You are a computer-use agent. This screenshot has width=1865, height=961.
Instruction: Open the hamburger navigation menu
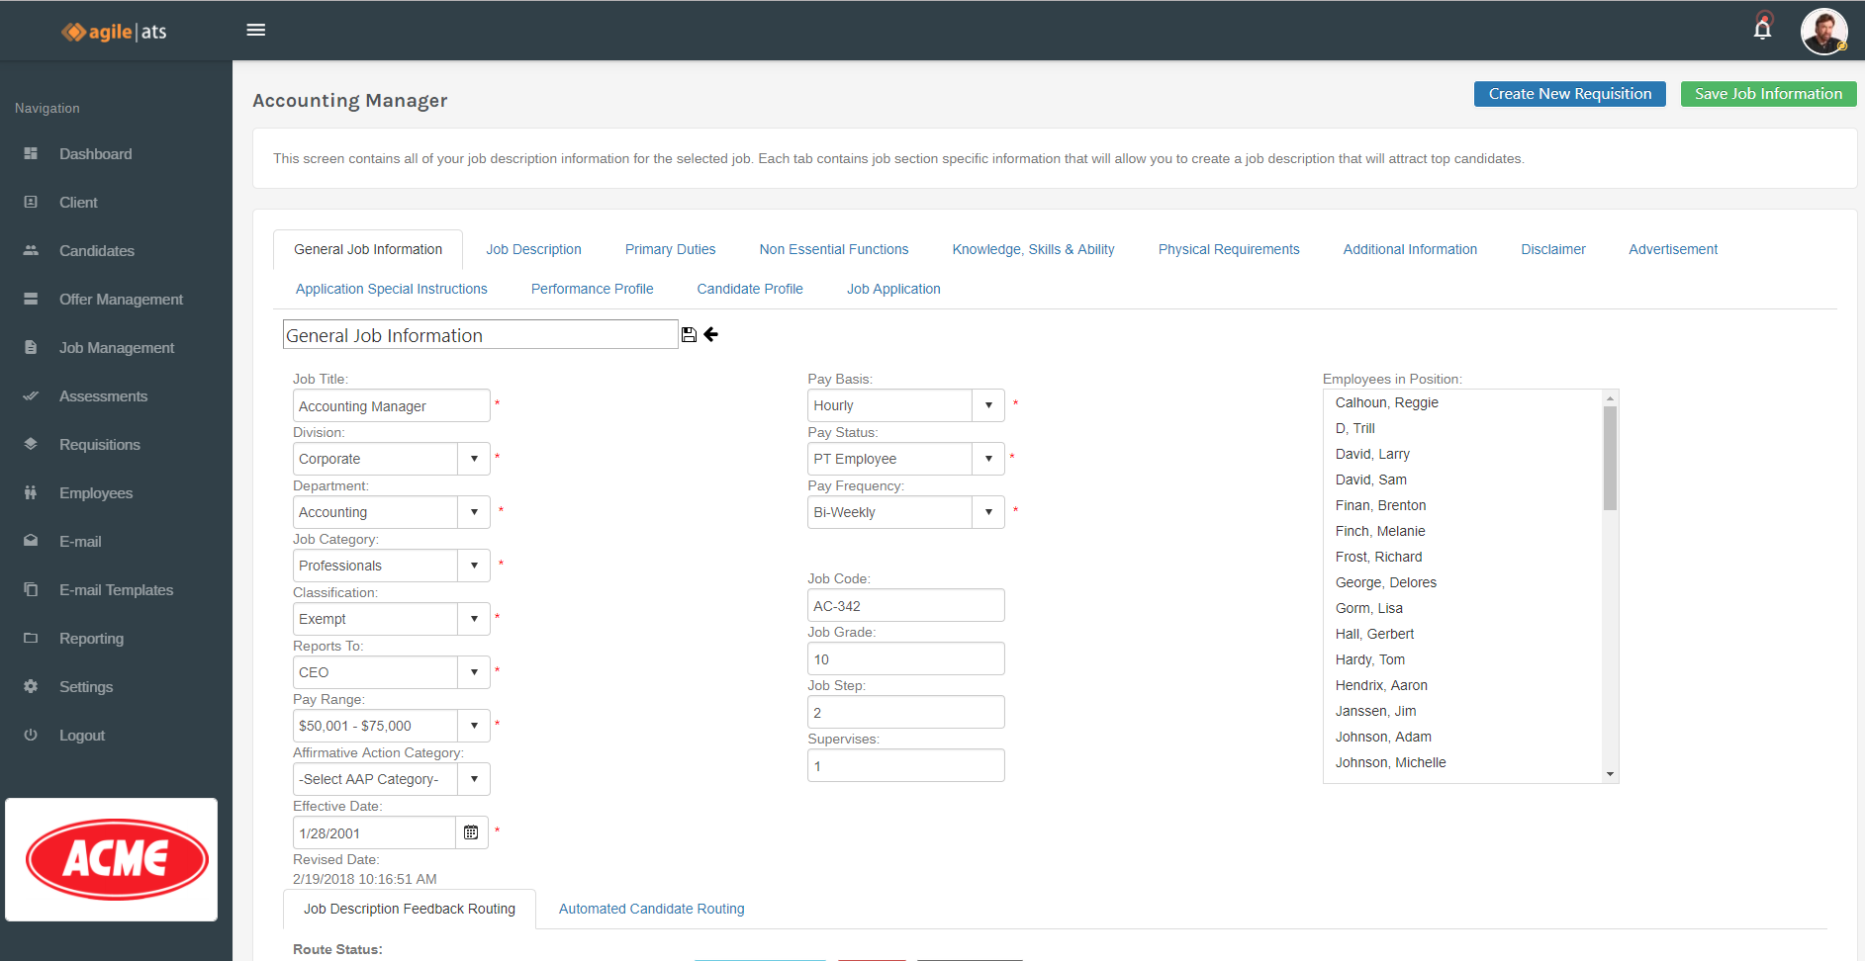coord(255,30)
